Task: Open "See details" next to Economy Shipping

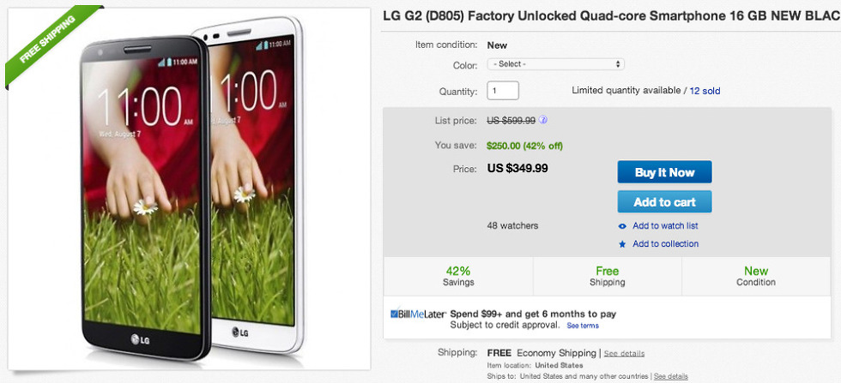Action: [x=624, y=353]
